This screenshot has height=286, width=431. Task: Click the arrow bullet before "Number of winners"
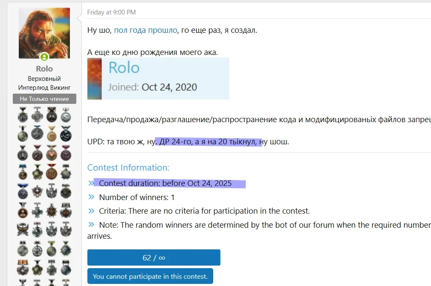click(91, 197)
